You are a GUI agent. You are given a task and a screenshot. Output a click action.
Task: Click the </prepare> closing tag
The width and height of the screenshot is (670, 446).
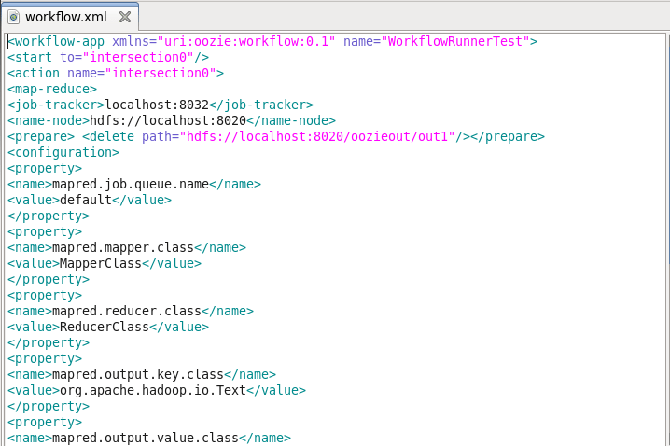tap(508, 136)
